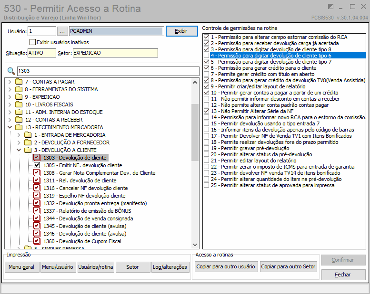This screenshot has height=294, width=370.
Task: Expand the 10 - LIVROS FISCAIS node
Action: (10, 104)
